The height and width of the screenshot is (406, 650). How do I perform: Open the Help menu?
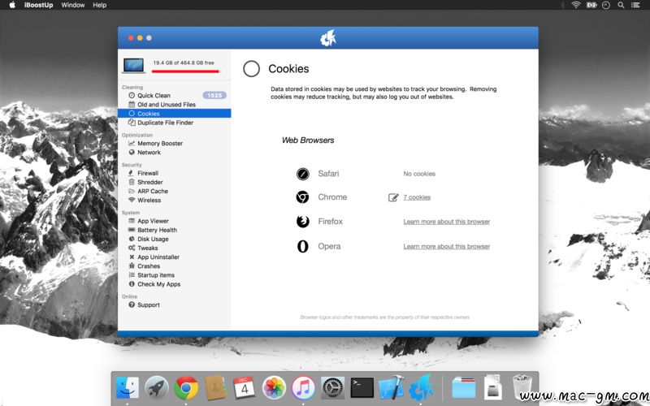coord(99,5)
